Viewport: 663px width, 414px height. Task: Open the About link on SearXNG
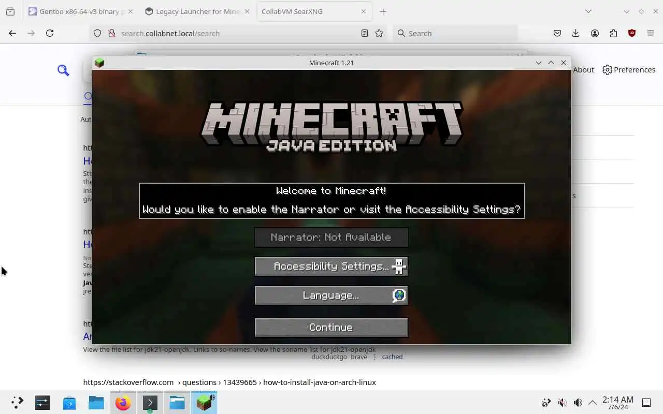click(x=583, y=70)
